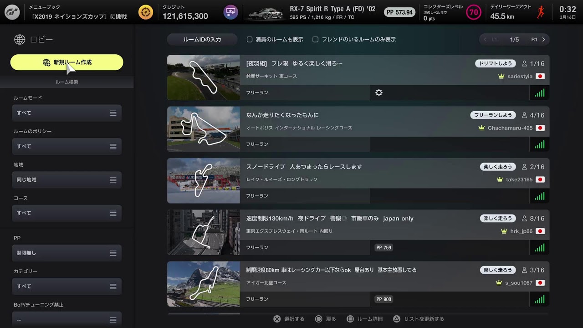Click the host name s_sou1067
The height and width of the screenshot is (328, 583).
519,283
